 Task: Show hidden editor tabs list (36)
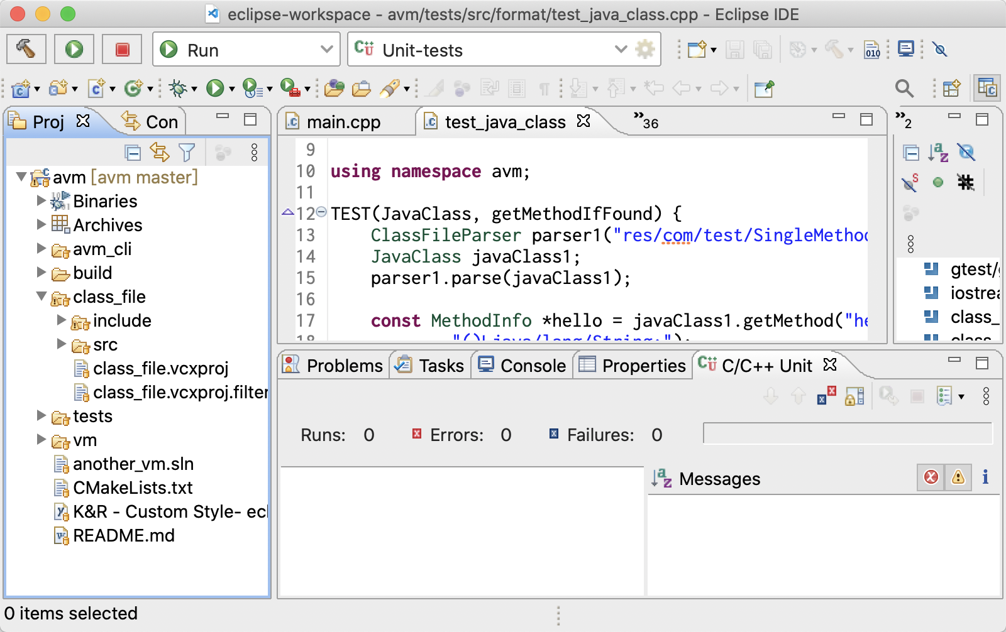[646, 121]
